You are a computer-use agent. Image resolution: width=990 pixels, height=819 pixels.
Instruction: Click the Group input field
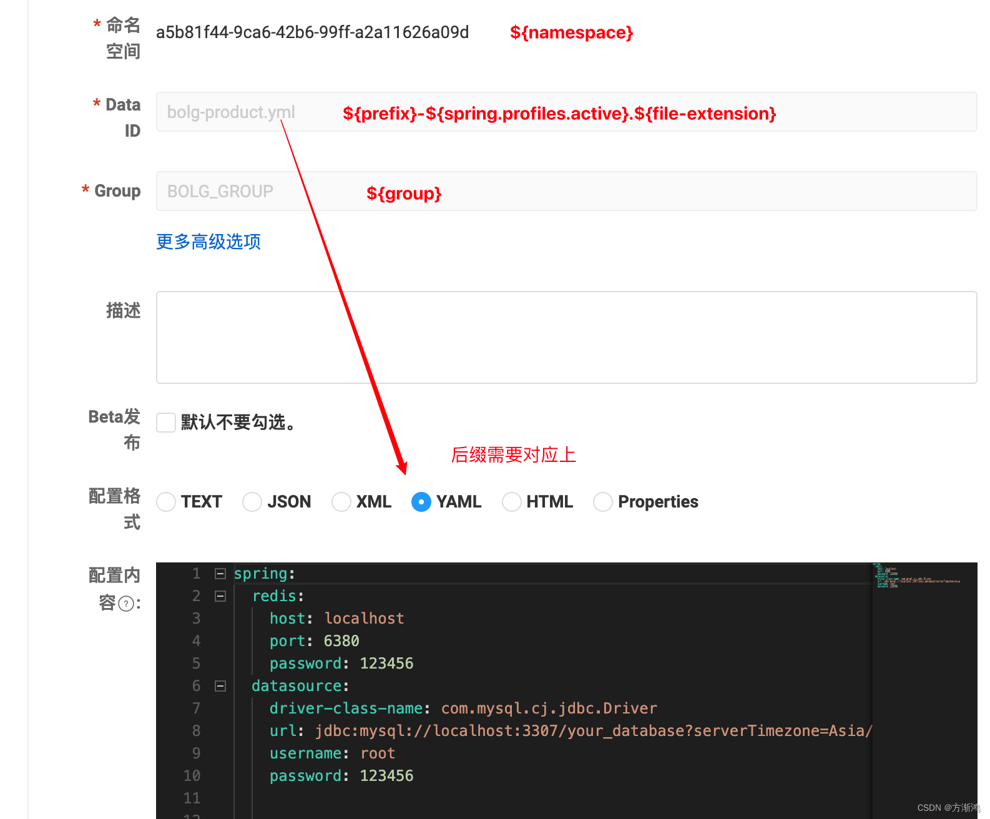pyautogui.click(x=566, y=191)
